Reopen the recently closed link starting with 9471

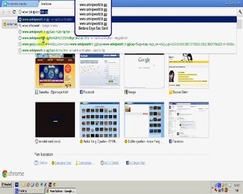[x=110, y=163]
